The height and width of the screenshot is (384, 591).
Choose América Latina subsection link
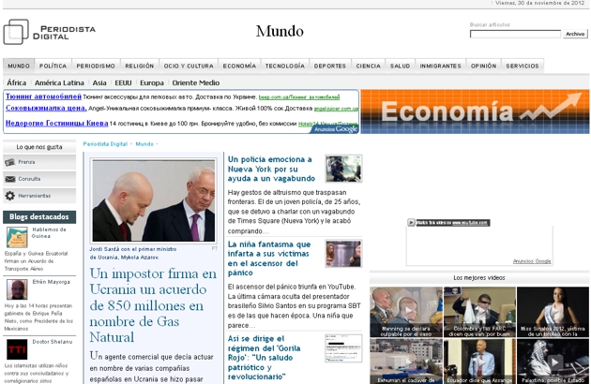tap(59, 82)
